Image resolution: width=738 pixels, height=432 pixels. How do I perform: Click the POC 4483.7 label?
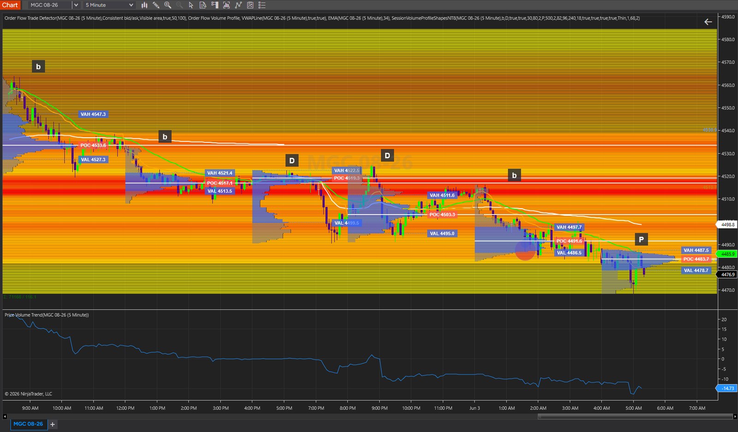tap(696, 259)
